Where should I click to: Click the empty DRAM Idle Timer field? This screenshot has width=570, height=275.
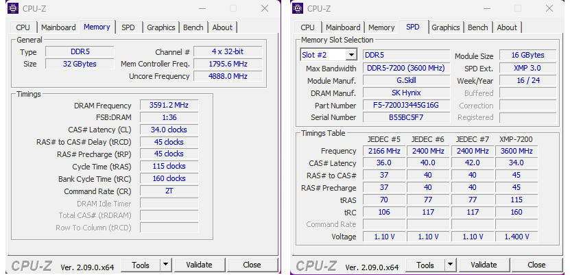(169, 203)
